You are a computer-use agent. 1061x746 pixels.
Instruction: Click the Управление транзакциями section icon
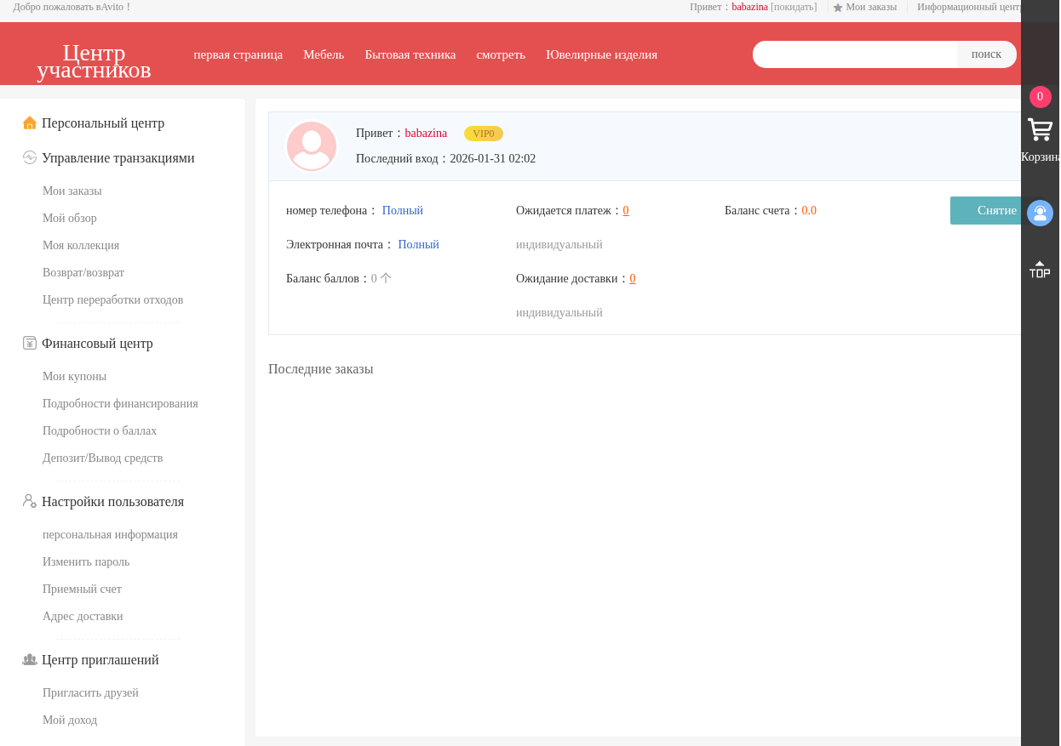click(x=30, y=157)
